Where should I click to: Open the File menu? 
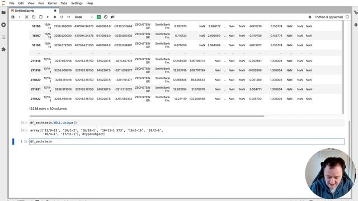pyautogui.click(x=12, y=3)
